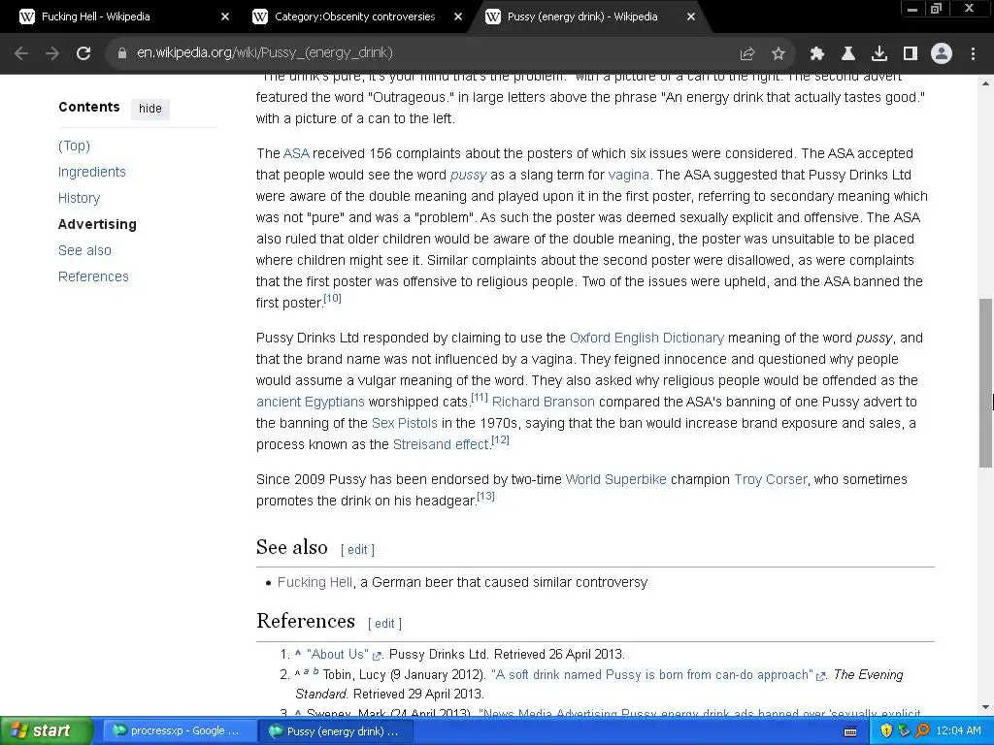
Task: Click the 12:04 AM system clock
Action: pos(958,731)
